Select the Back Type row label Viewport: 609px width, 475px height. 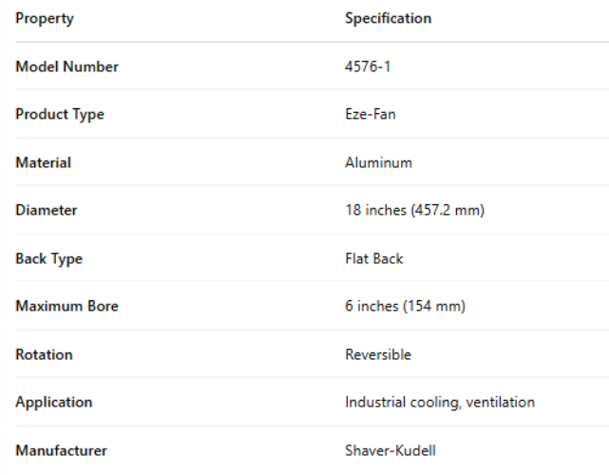48,258
